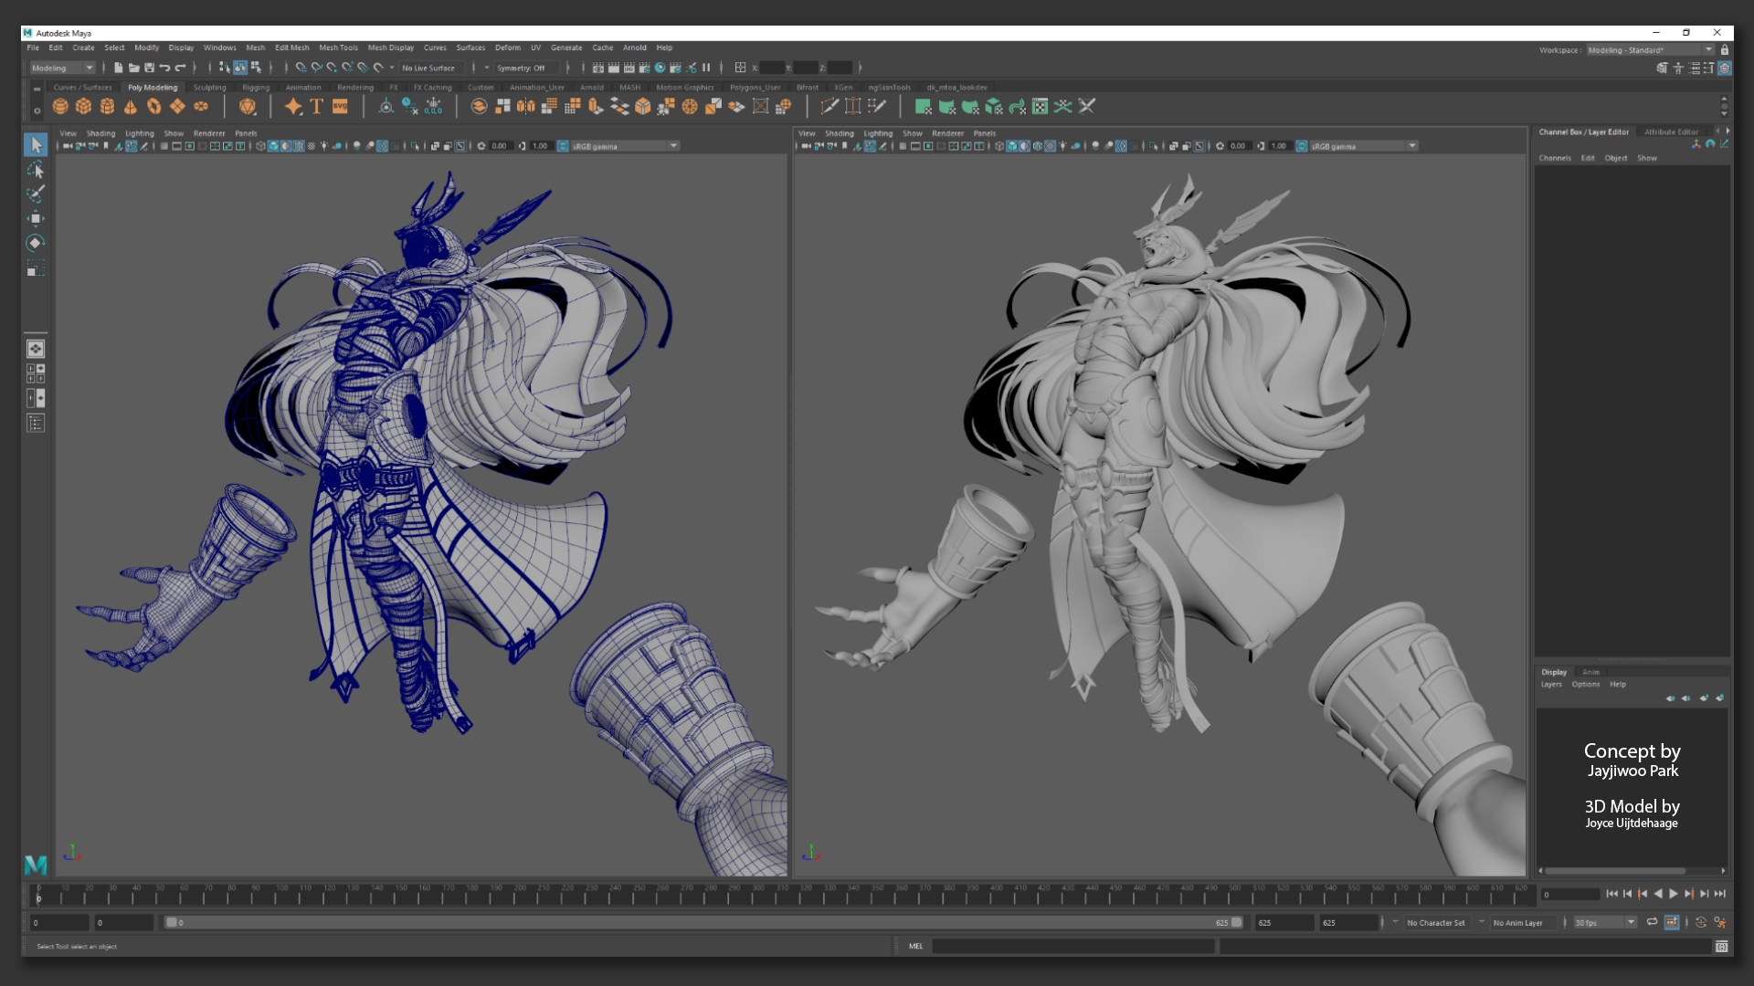1754x986 pixels.
Task: Create a polygon torus from the shelf
Action: click(x=154, y=107)
